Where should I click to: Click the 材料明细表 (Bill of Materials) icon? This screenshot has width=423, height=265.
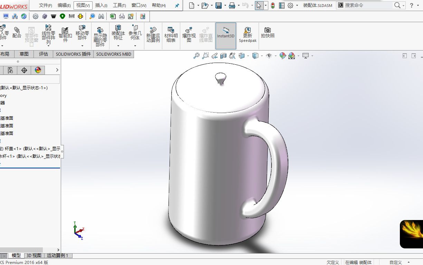[x=171, y=35]
